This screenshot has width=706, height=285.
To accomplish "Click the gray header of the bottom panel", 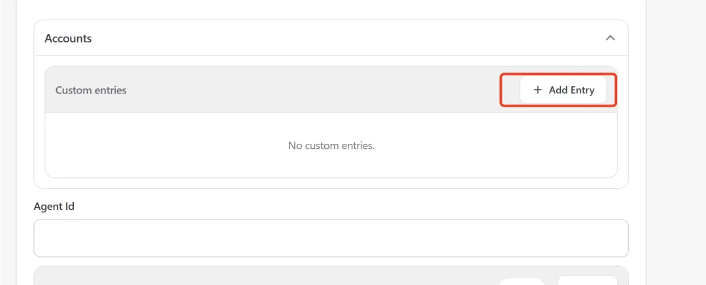I will pos(261,277).
